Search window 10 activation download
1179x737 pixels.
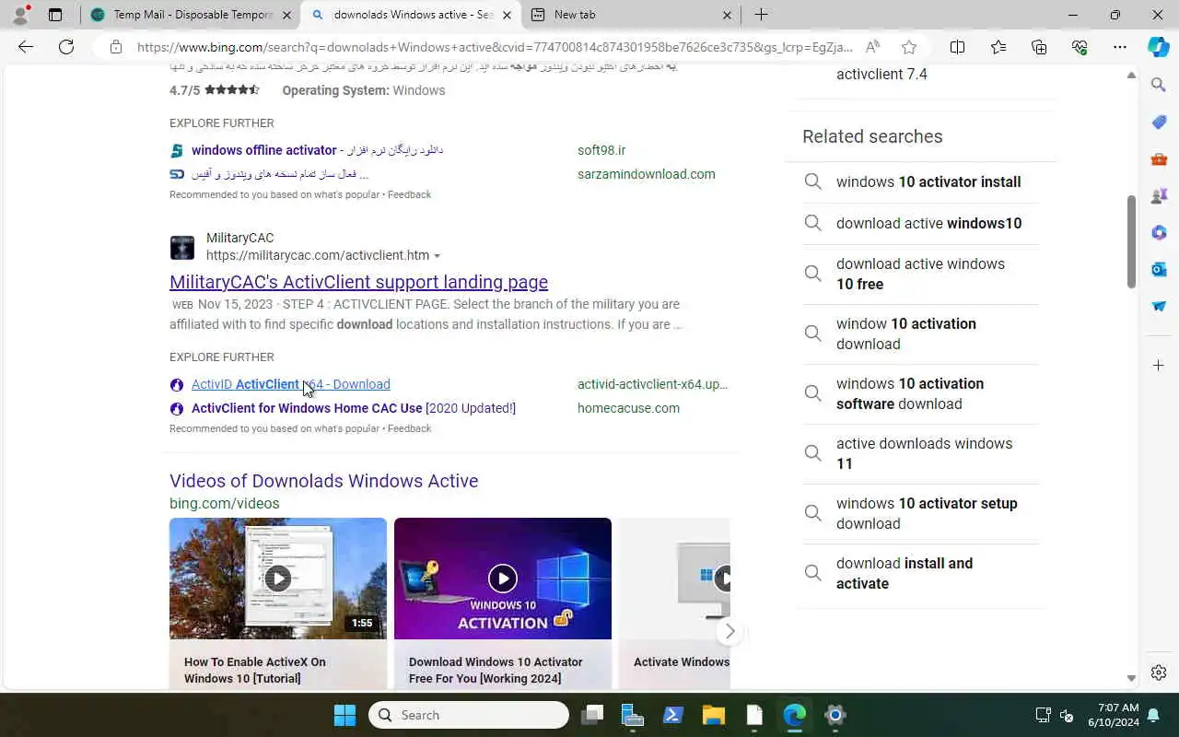click(921, 333)
